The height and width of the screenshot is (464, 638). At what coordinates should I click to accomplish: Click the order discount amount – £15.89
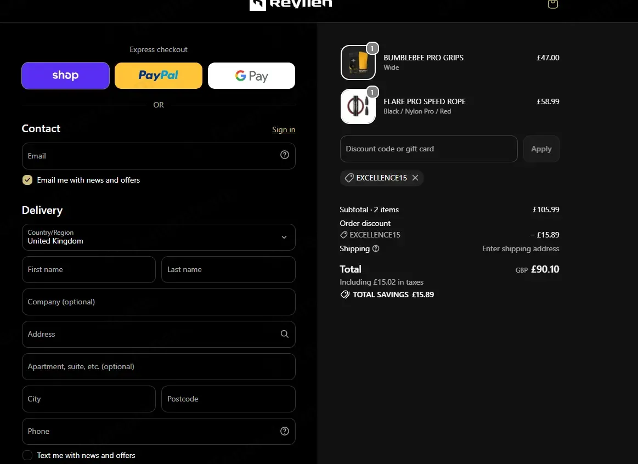pos(545,235)
